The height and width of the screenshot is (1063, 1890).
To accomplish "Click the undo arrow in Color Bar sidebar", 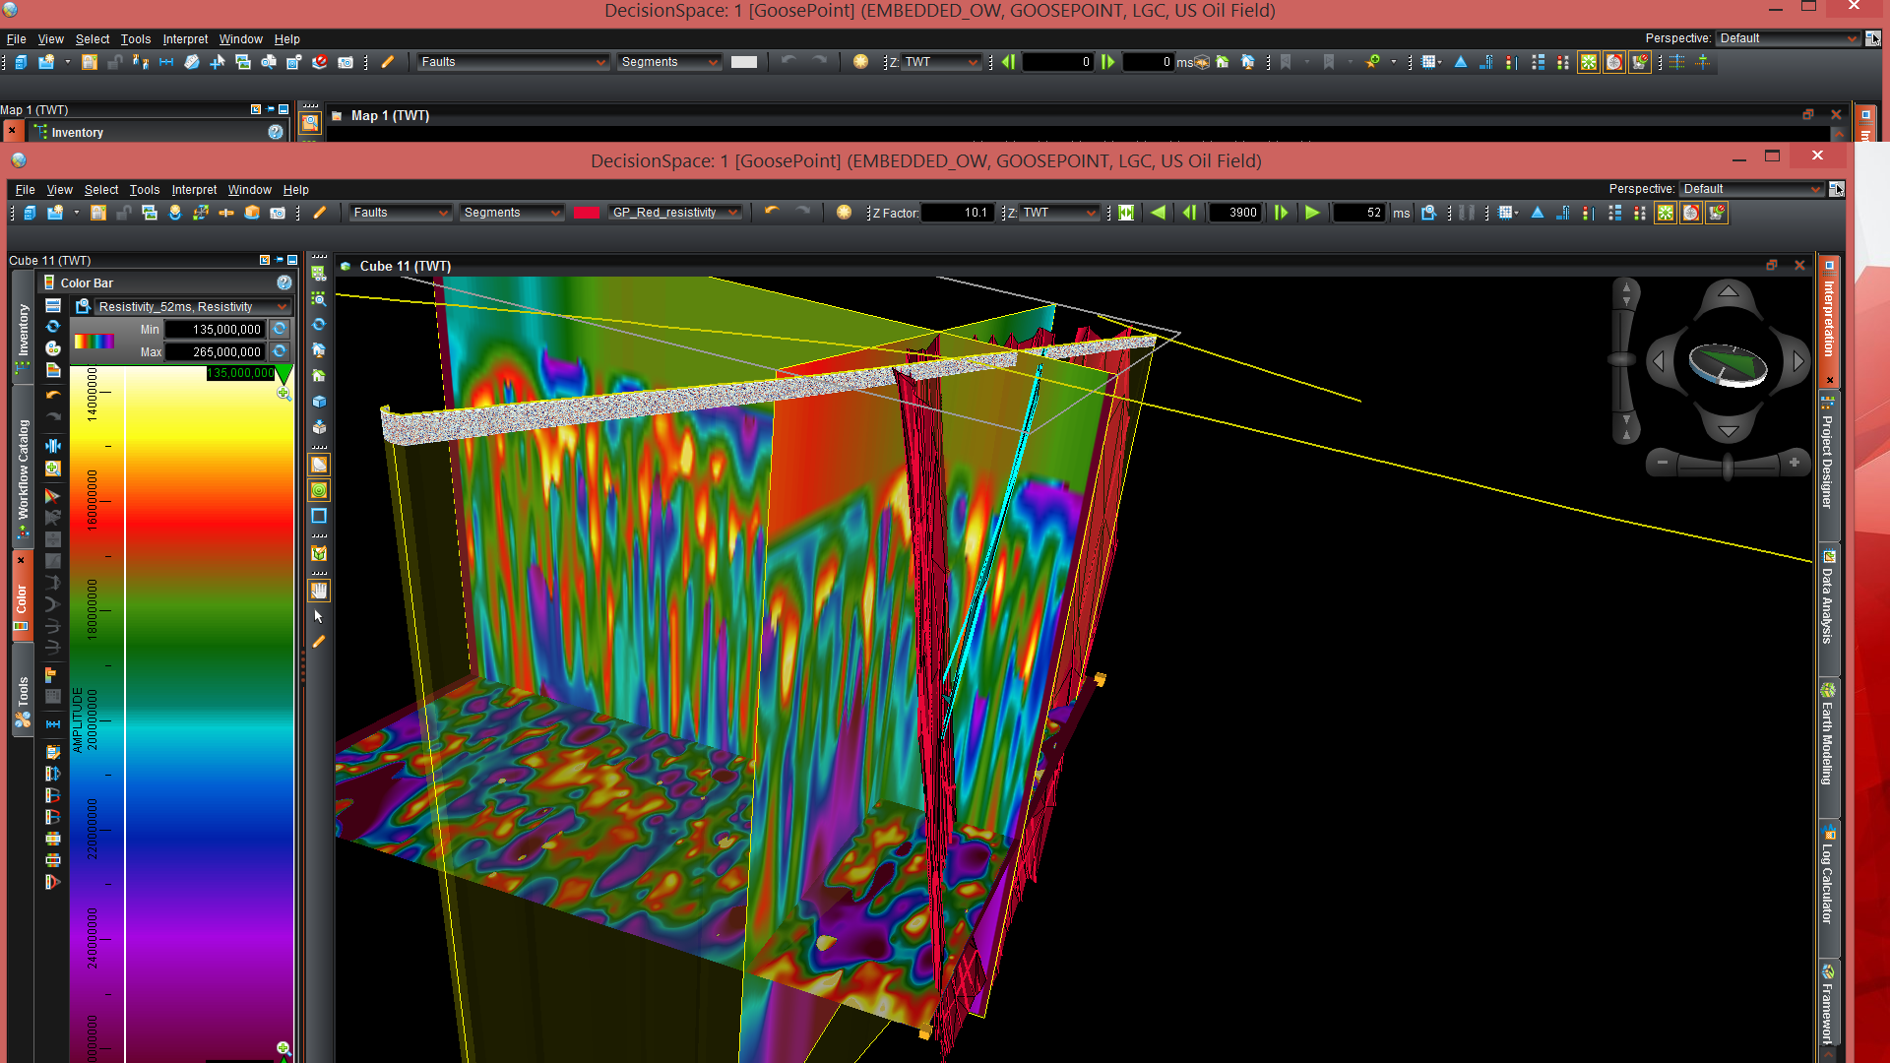I will (x=53, y=395).
